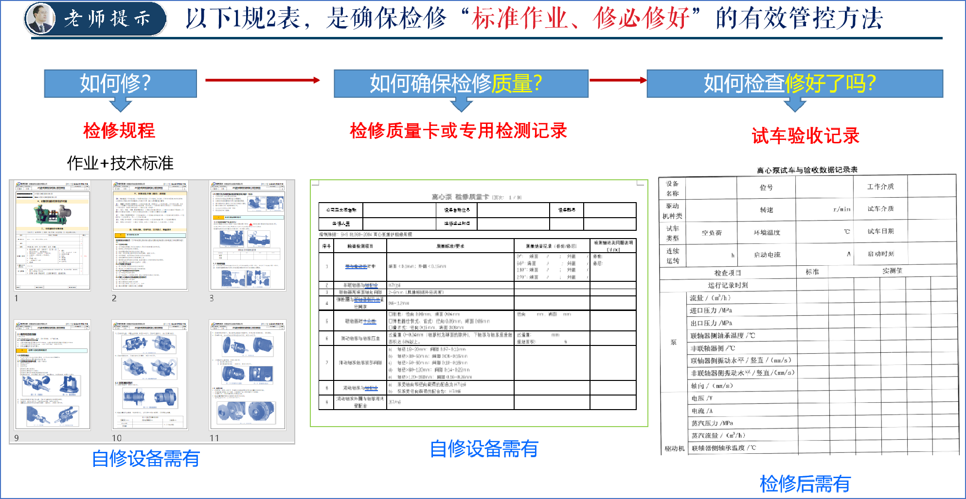Image resolution: width=966 pixels, height=499 pixels.
Task: Click the 试车介质 table cell
Action: (x=880, y=209)
